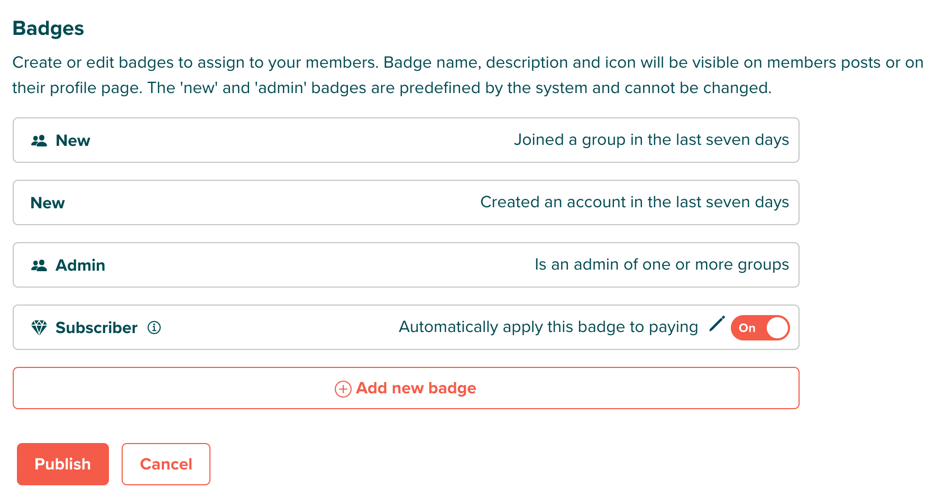Select the Admin badge row
Viewport: 936px width, 498px height.
tap(406, 265)
